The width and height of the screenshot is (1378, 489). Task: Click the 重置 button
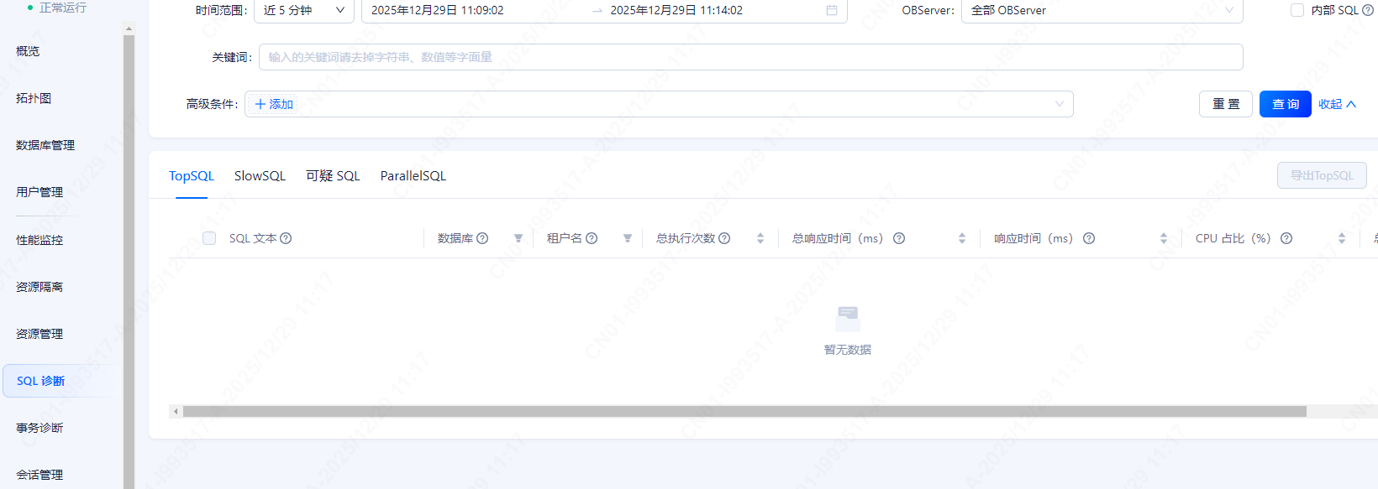[1225, 104]
